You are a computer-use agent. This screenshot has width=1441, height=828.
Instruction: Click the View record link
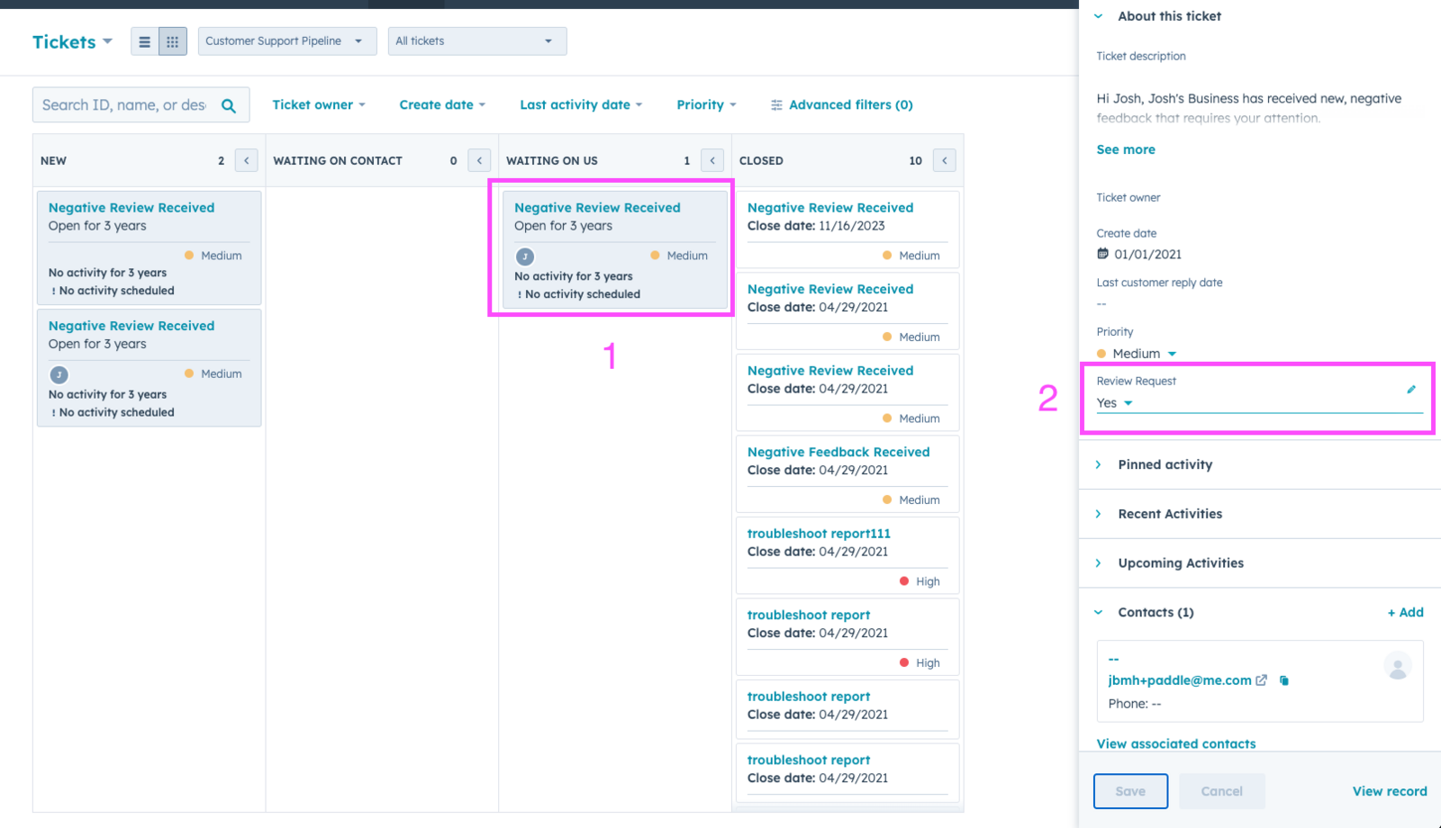pyautogui.click(x=1389, y=791)
